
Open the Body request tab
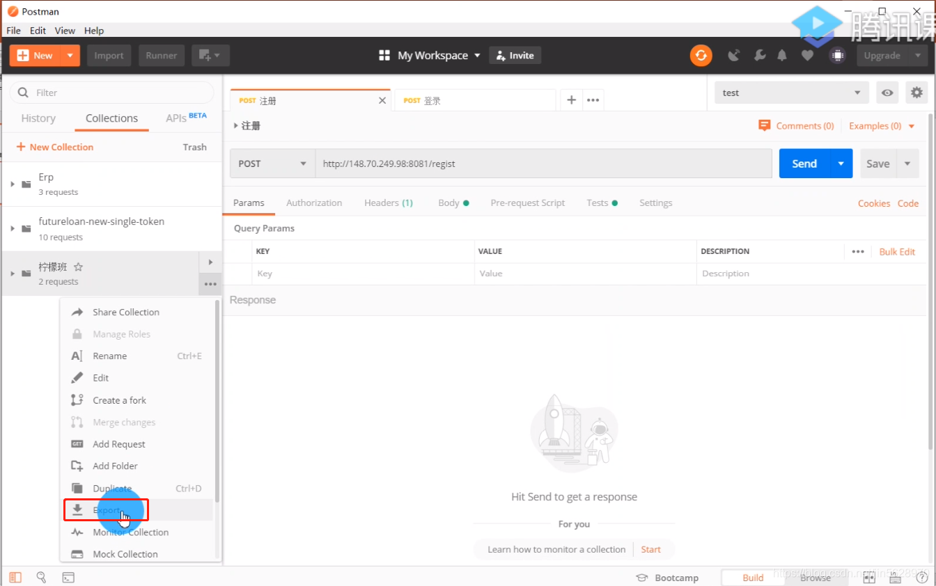coord(453,203)
